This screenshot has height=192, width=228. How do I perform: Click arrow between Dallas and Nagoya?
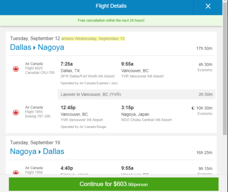[x=34, y=48]
